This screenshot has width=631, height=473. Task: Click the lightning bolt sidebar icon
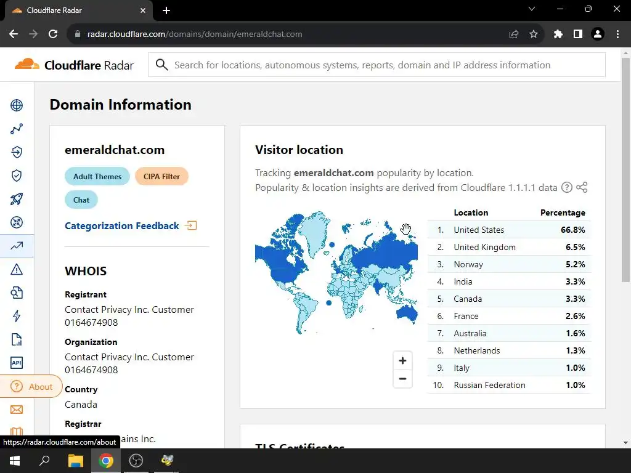coord(17,316)
